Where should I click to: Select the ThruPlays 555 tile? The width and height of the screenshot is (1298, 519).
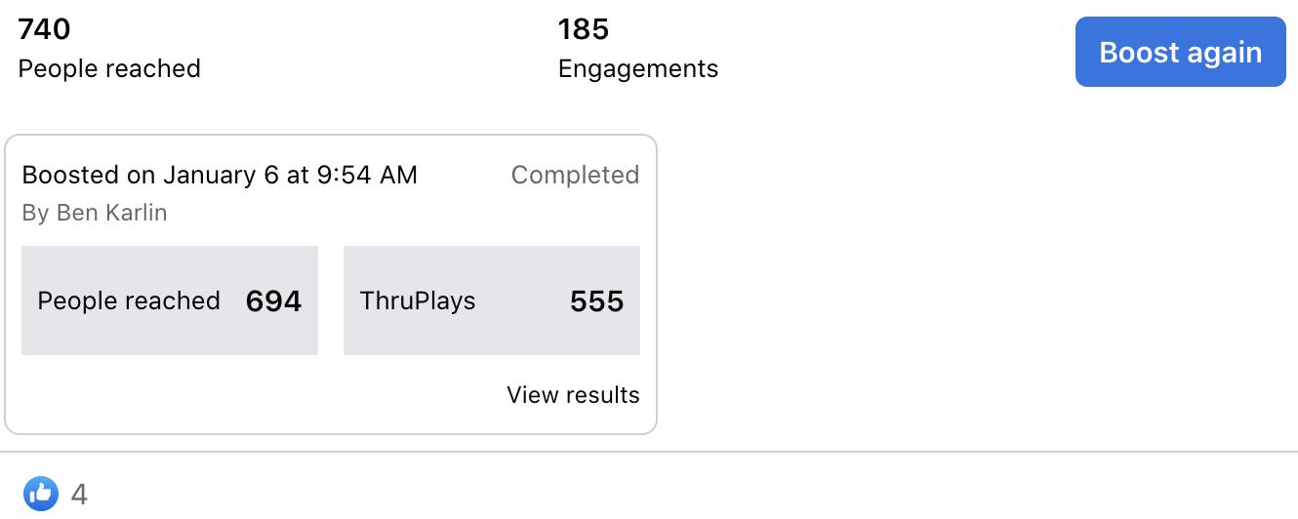[x=492, y=300]
